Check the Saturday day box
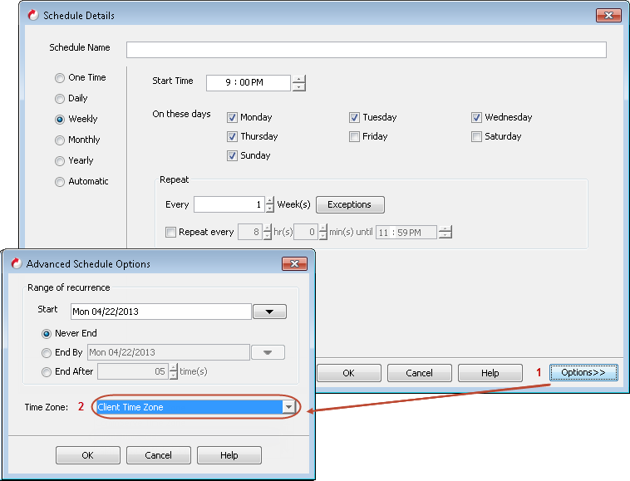The width and height of the screenshot is (630, 481). click(x=477, y=137)
